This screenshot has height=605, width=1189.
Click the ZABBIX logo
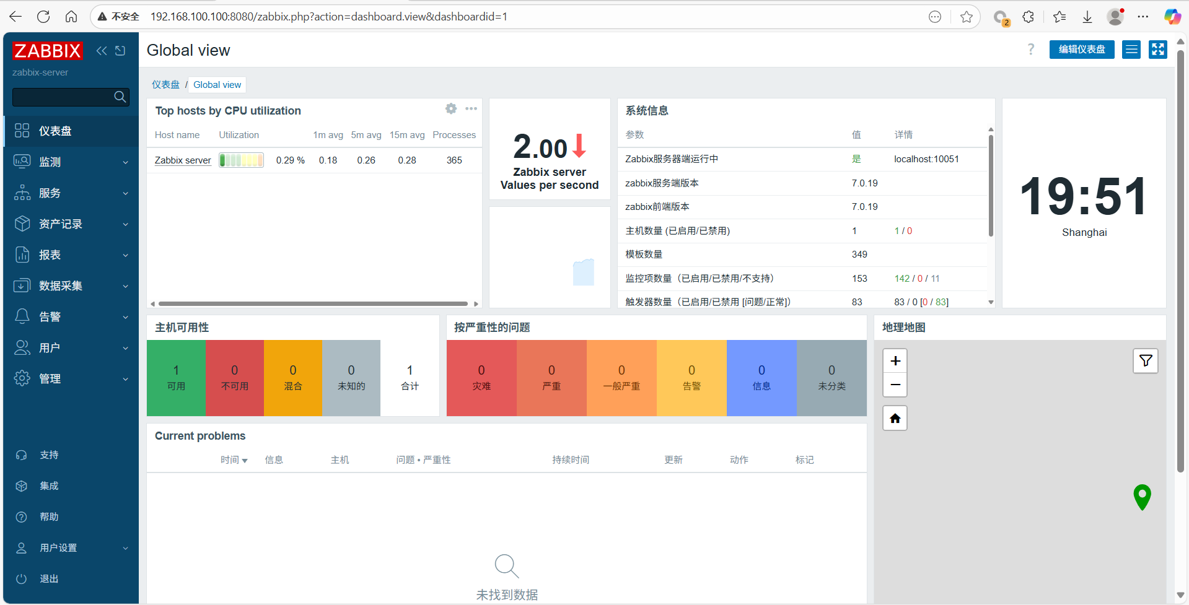click(x=47, y=51)
